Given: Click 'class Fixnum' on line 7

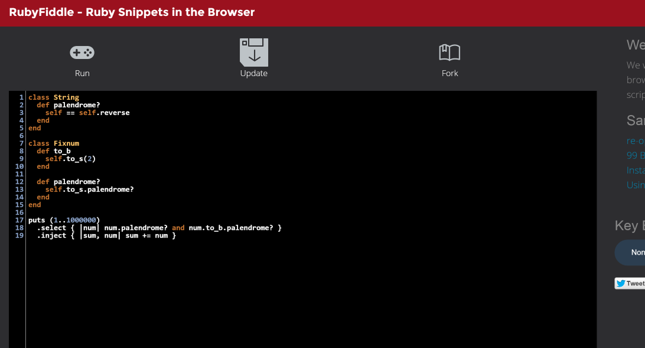Looking at the screenshot, I should [x=54, y=143].
